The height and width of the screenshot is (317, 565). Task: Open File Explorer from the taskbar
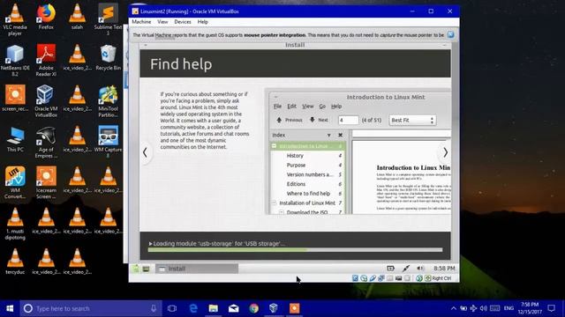coord(214,308)
